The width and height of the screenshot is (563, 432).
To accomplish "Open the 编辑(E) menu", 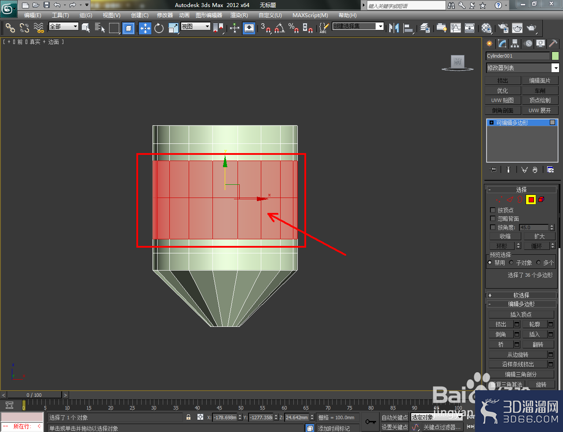I will tap(33, 15).
